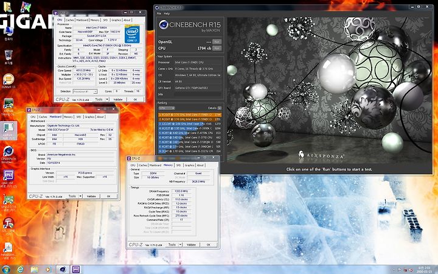
Task: Click the Intel Core i7 logo in CPU-Z
Action: click(132, 34)
